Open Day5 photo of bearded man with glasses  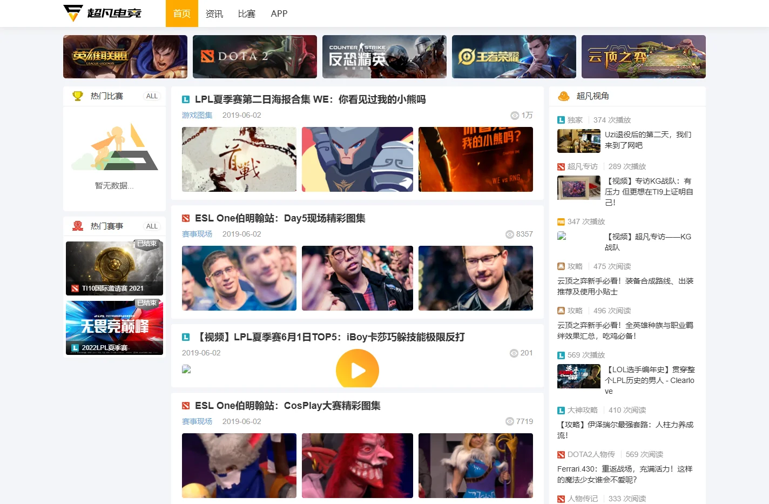476,278
